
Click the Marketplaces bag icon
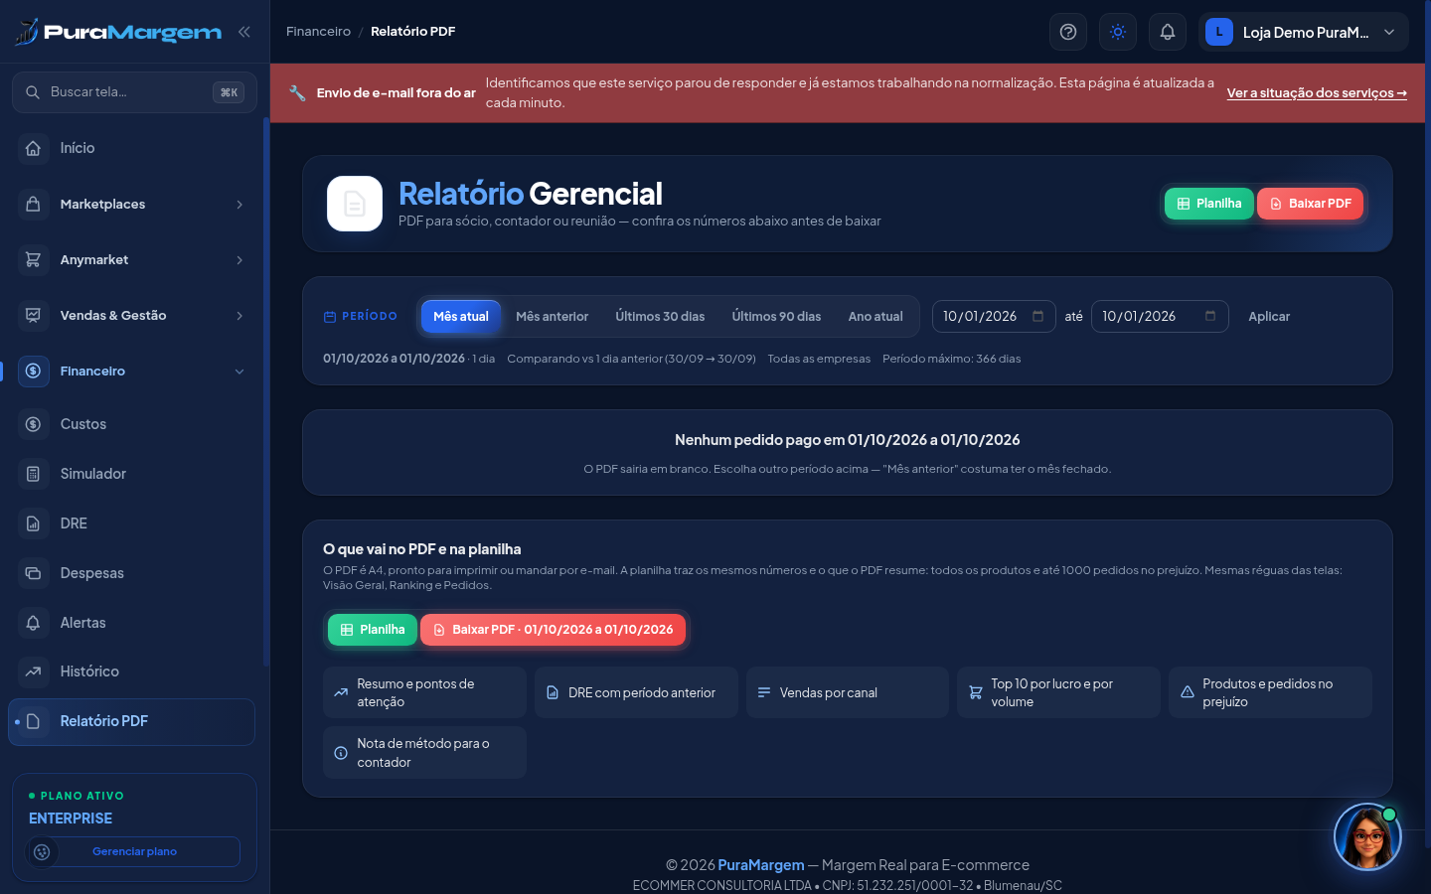[x=33, y=204]
